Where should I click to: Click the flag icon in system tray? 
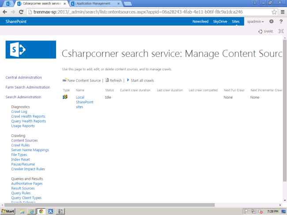[246, 211]
